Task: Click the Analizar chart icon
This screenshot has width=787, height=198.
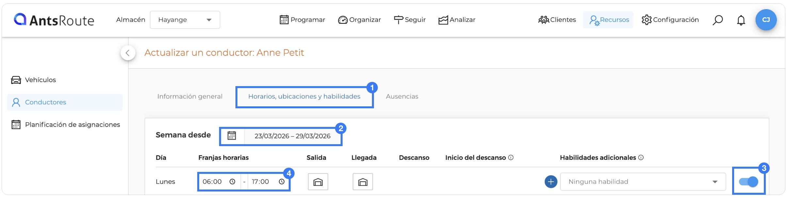Action: tap(443, 20)
